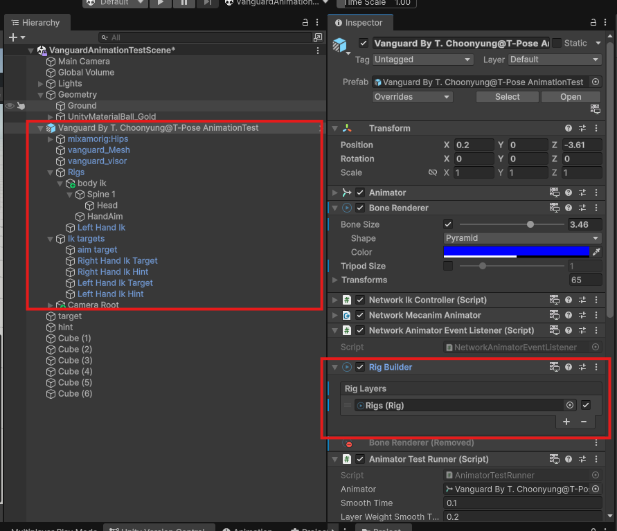Screen dimensions: 617x531
Task: Open Rig Builder help icon
Action: 569,367
